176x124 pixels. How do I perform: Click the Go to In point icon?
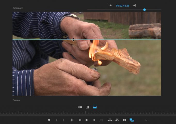(x=73, y=120)
